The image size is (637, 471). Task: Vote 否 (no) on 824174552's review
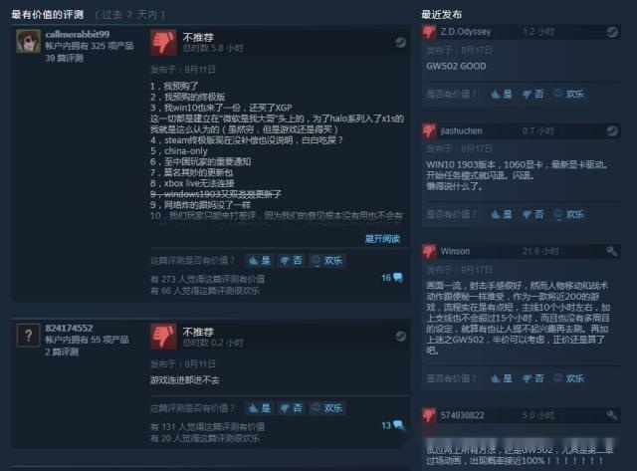coord(292,408)
